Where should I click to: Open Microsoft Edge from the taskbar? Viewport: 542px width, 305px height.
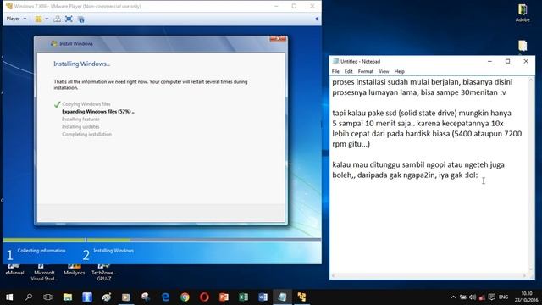tap(165, 297)
